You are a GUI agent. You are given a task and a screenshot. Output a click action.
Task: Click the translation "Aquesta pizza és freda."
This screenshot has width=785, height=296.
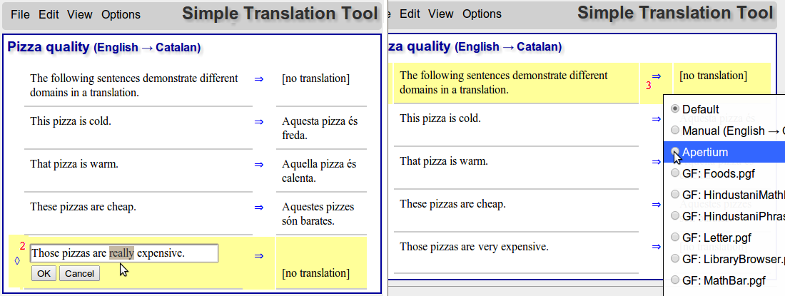pos(319,128)
